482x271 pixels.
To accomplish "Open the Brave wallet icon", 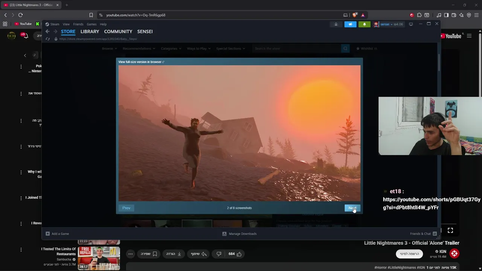I will pyautogui.click(x=454, y=15).
